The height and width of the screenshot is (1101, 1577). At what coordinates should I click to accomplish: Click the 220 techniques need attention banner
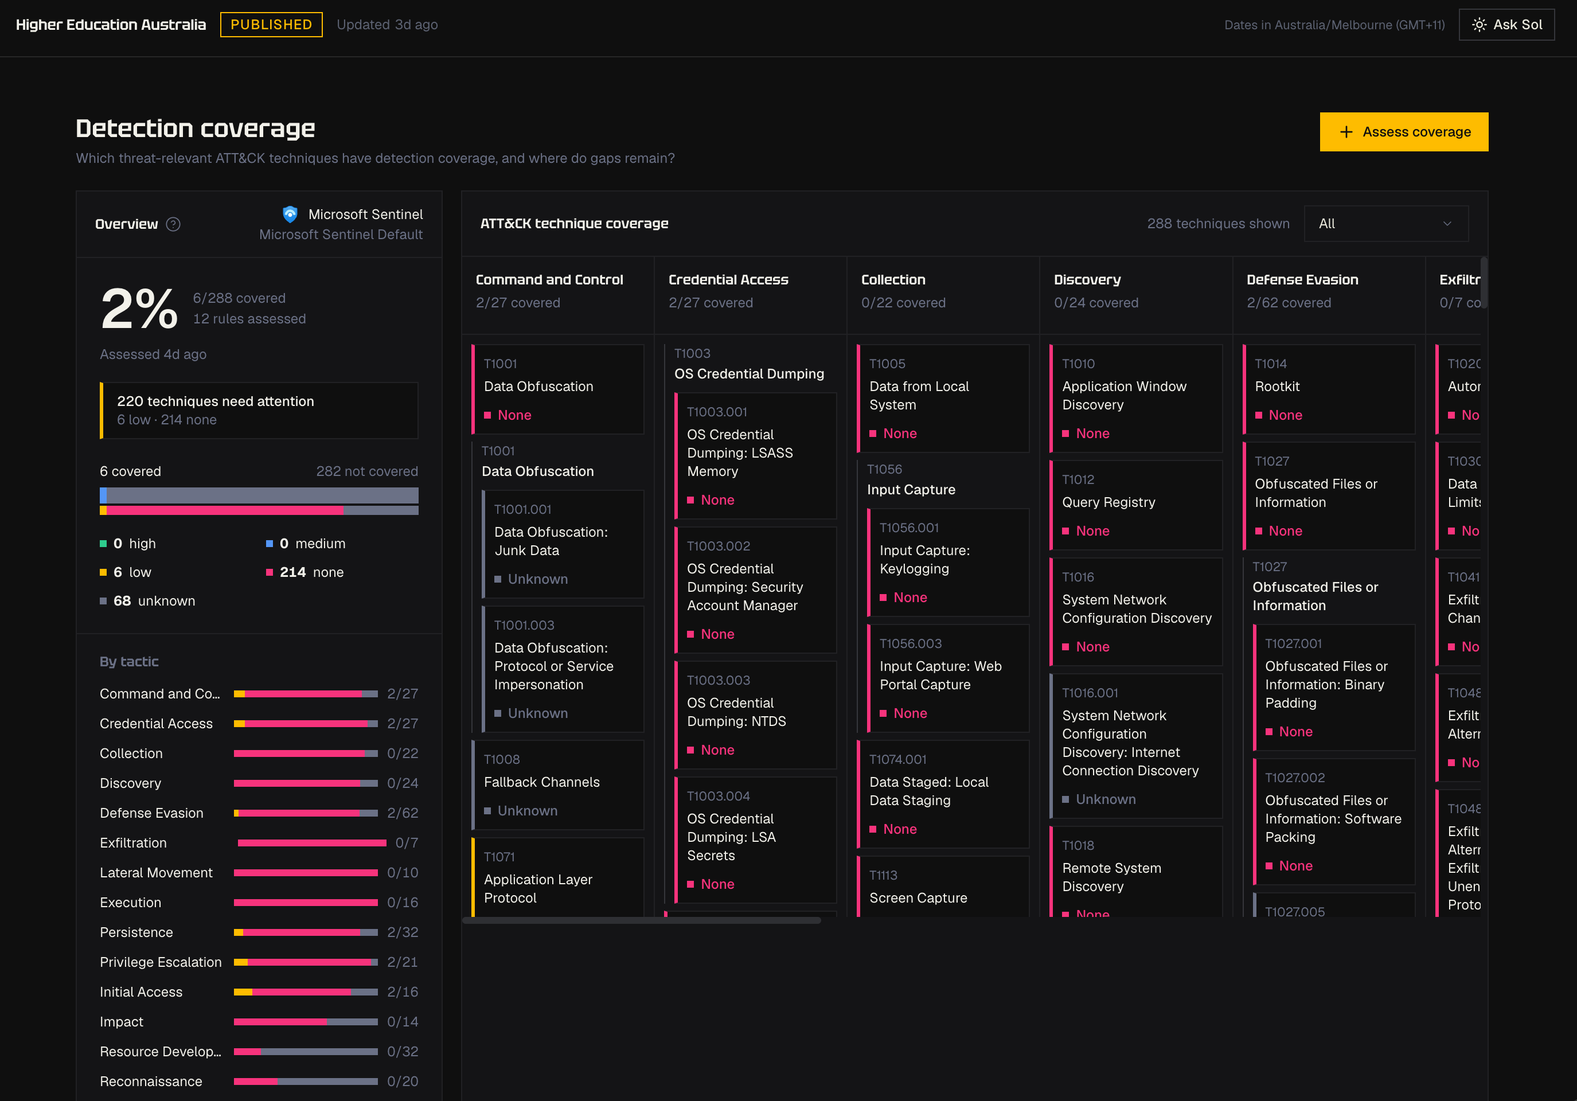click(x=259, y=411)
